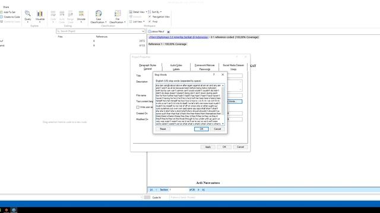Open the Query tool in the ribbon
The width and height of the screenshot is (380, 213).
coord(28,16)
